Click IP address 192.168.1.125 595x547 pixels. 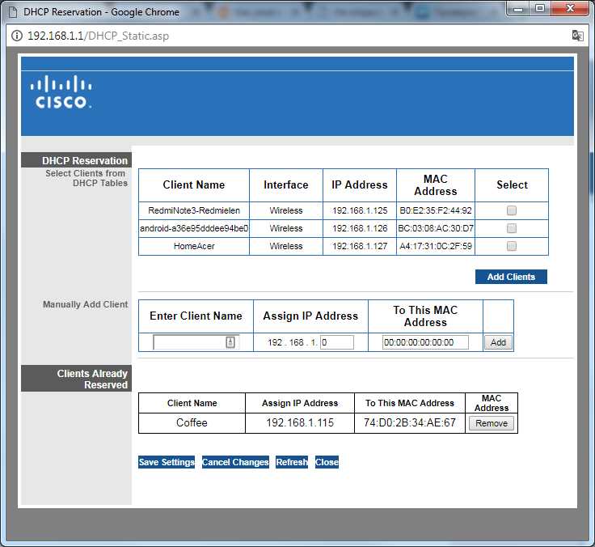(x=360, y=210)
